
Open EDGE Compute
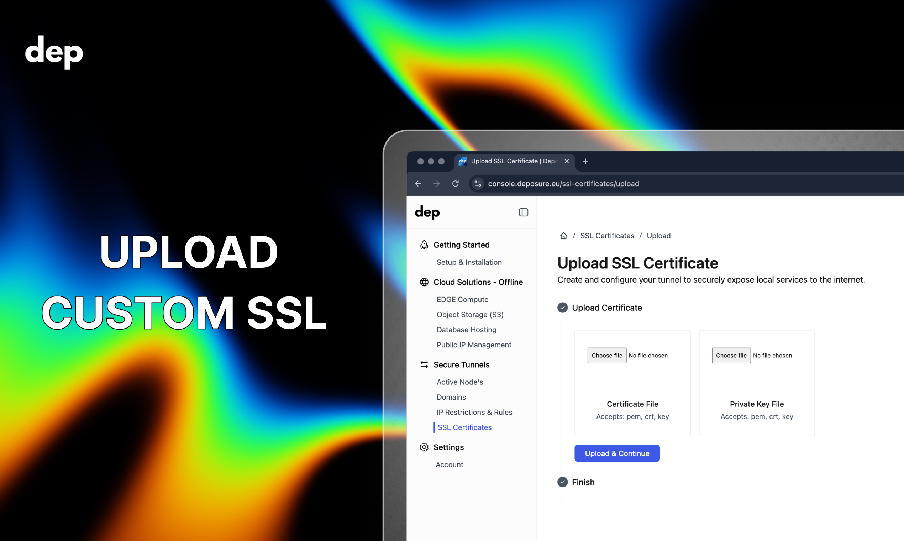tap(463, 299)
